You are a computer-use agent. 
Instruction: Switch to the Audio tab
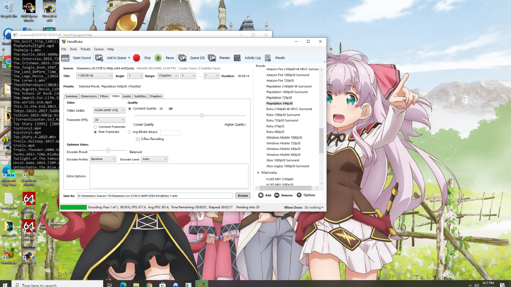click(x=127, y=96)
